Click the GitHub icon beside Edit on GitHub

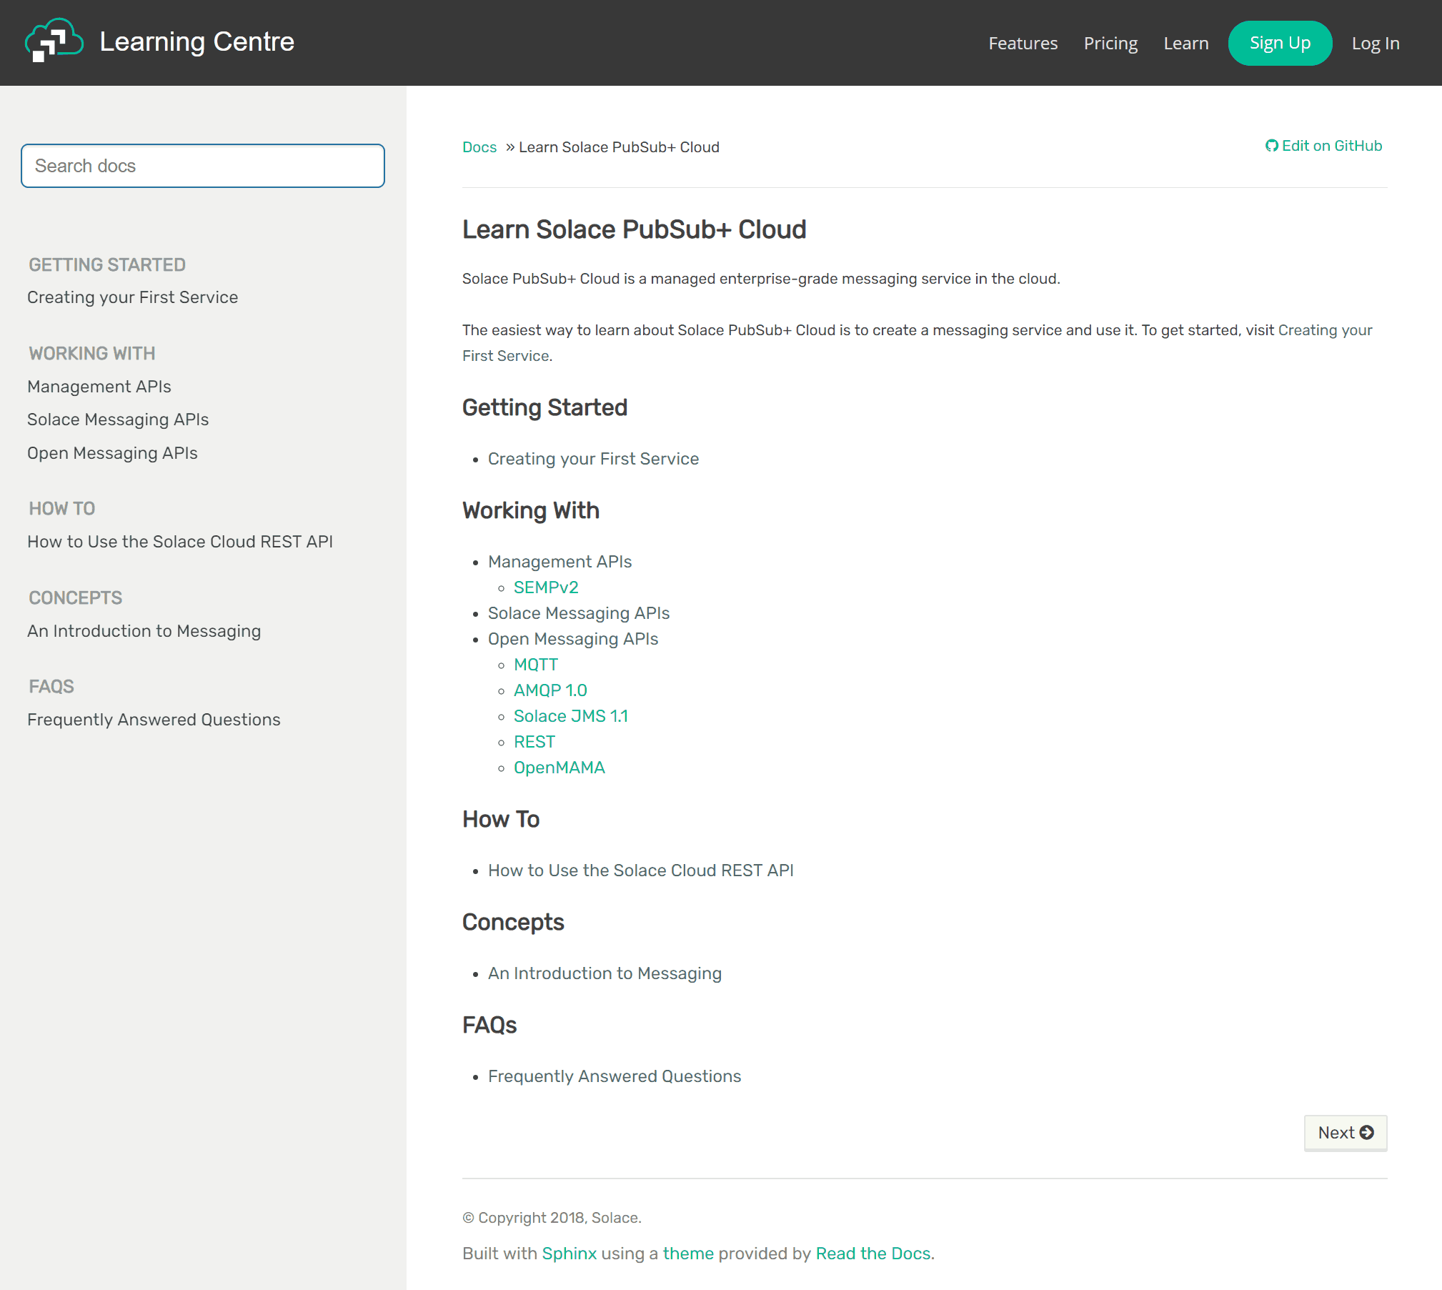pyautogui.click(x=1271, y=146)
